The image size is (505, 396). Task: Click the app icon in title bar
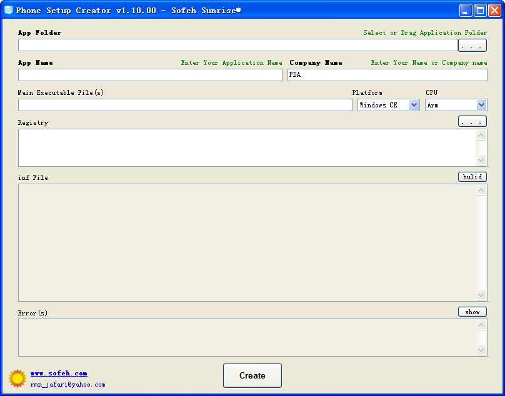point(9,10)
